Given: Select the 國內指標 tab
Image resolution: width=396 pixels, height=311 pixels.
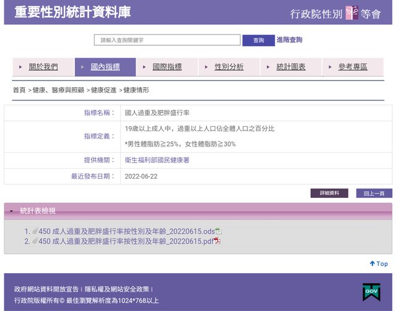Looking at the screenshot, I should coord(105,67).
